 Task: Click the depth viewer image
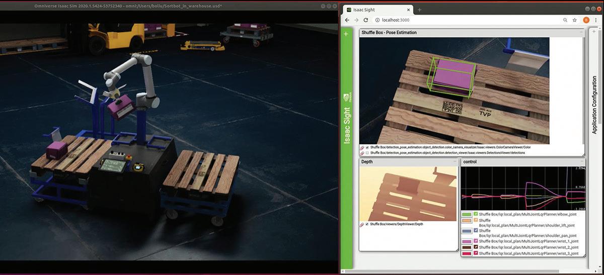tap(408, 194)
